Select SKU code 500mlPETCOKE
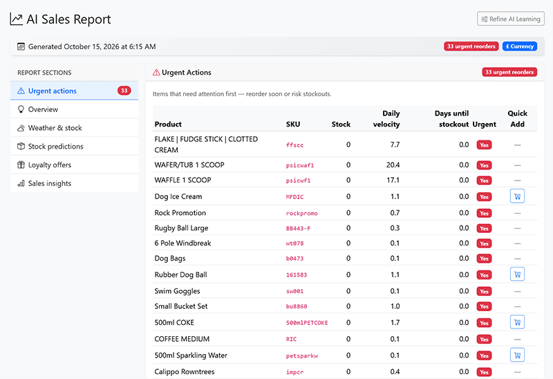The height and width of the screenshot is (379, 553). coord(307,323)
